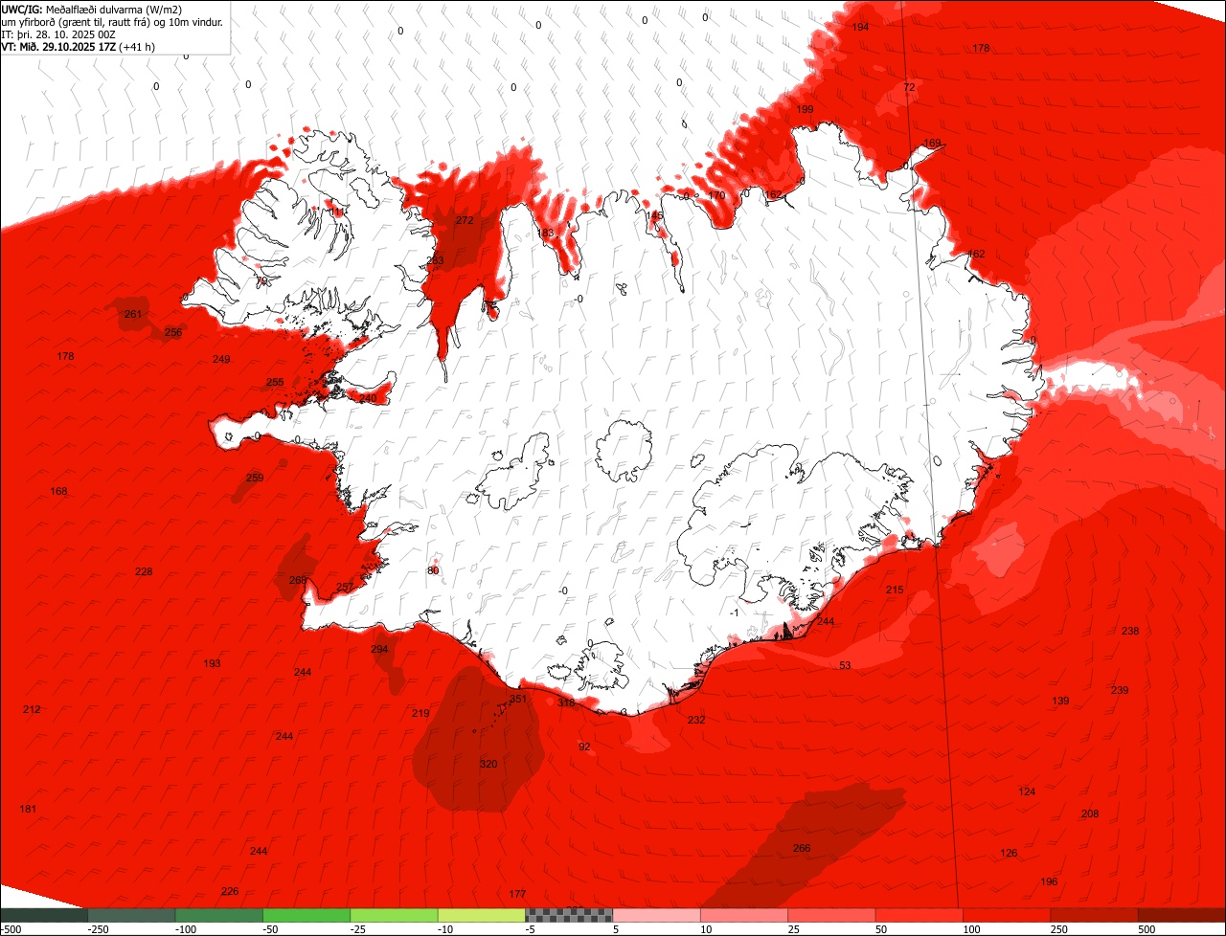Viewport: 1226px width, 936px height.
Task: Click the value 208 near right edge
Action: pyautogui.click(x=1090, y=813)
